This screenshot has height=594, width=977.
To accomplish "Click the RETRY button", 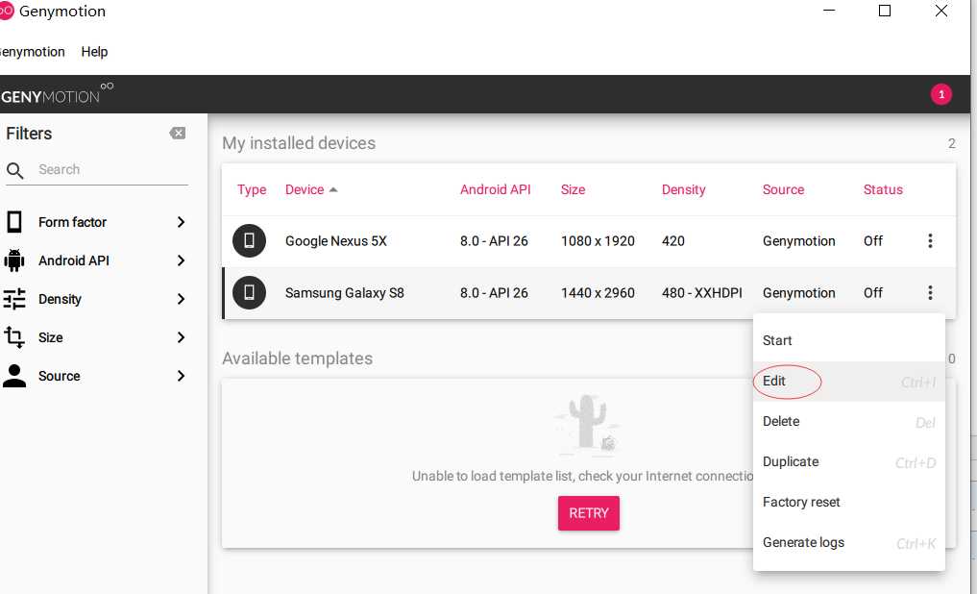I will pyautogui.click(x=588, y=513).
